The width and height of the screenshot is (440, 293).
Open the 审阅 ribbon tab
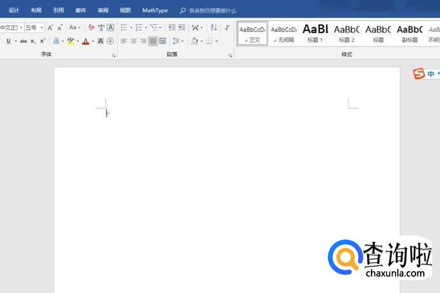(x=103, y=10)
